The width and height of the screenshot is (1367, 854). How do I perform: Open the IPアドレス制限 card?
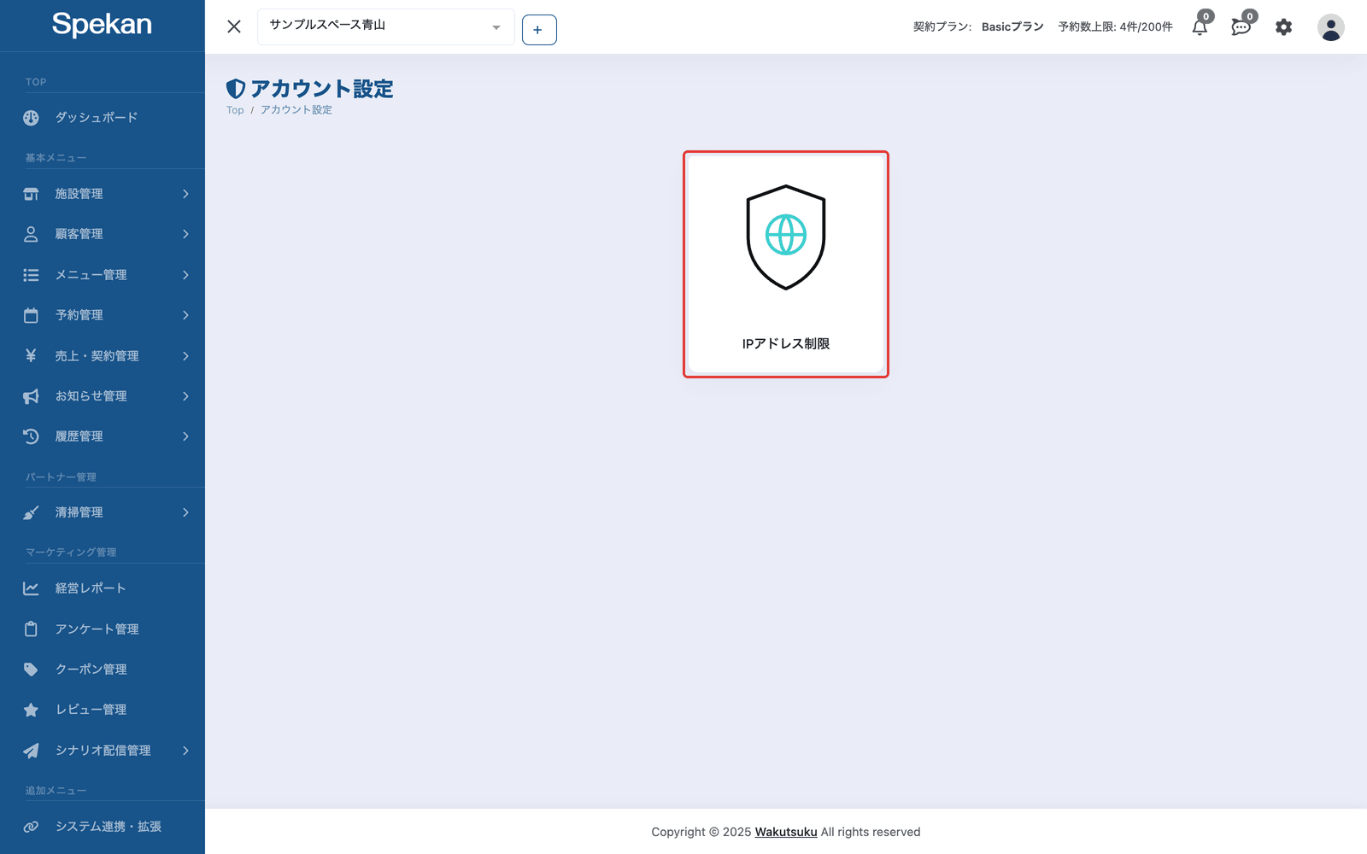coord(786,264)
